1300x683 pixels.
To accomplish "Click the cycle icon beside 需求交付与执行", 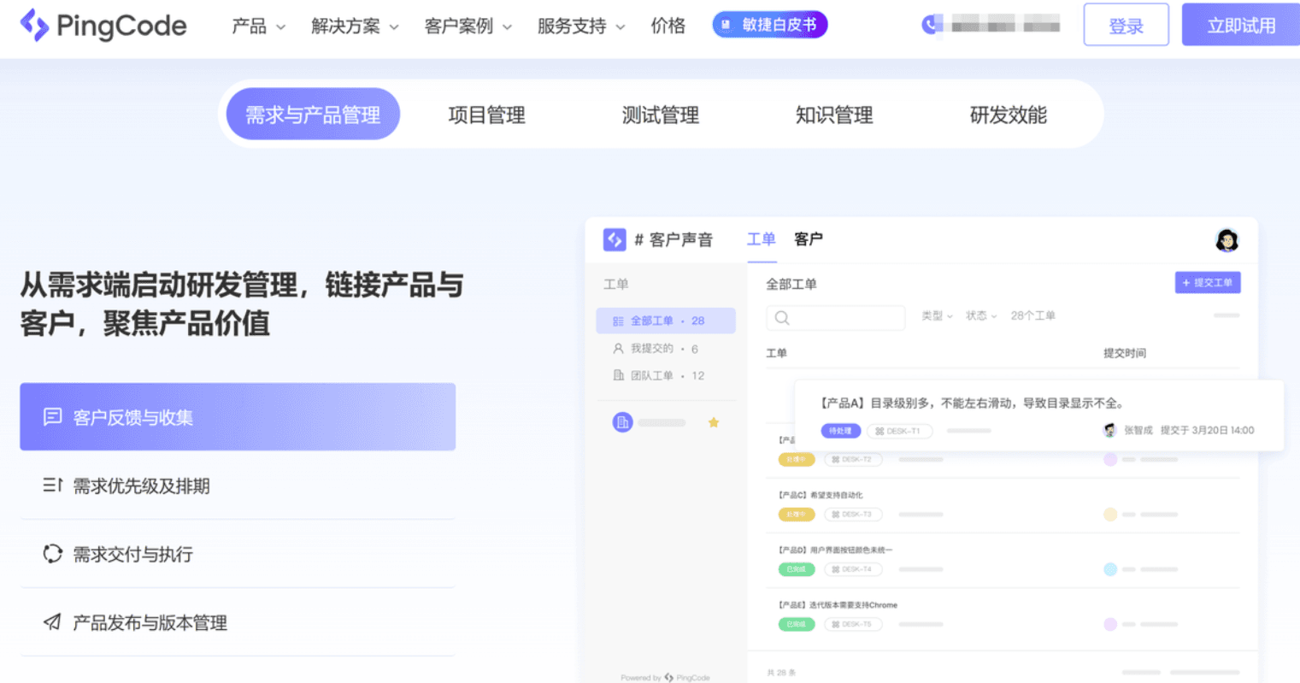I will click(x=53, y=554).
